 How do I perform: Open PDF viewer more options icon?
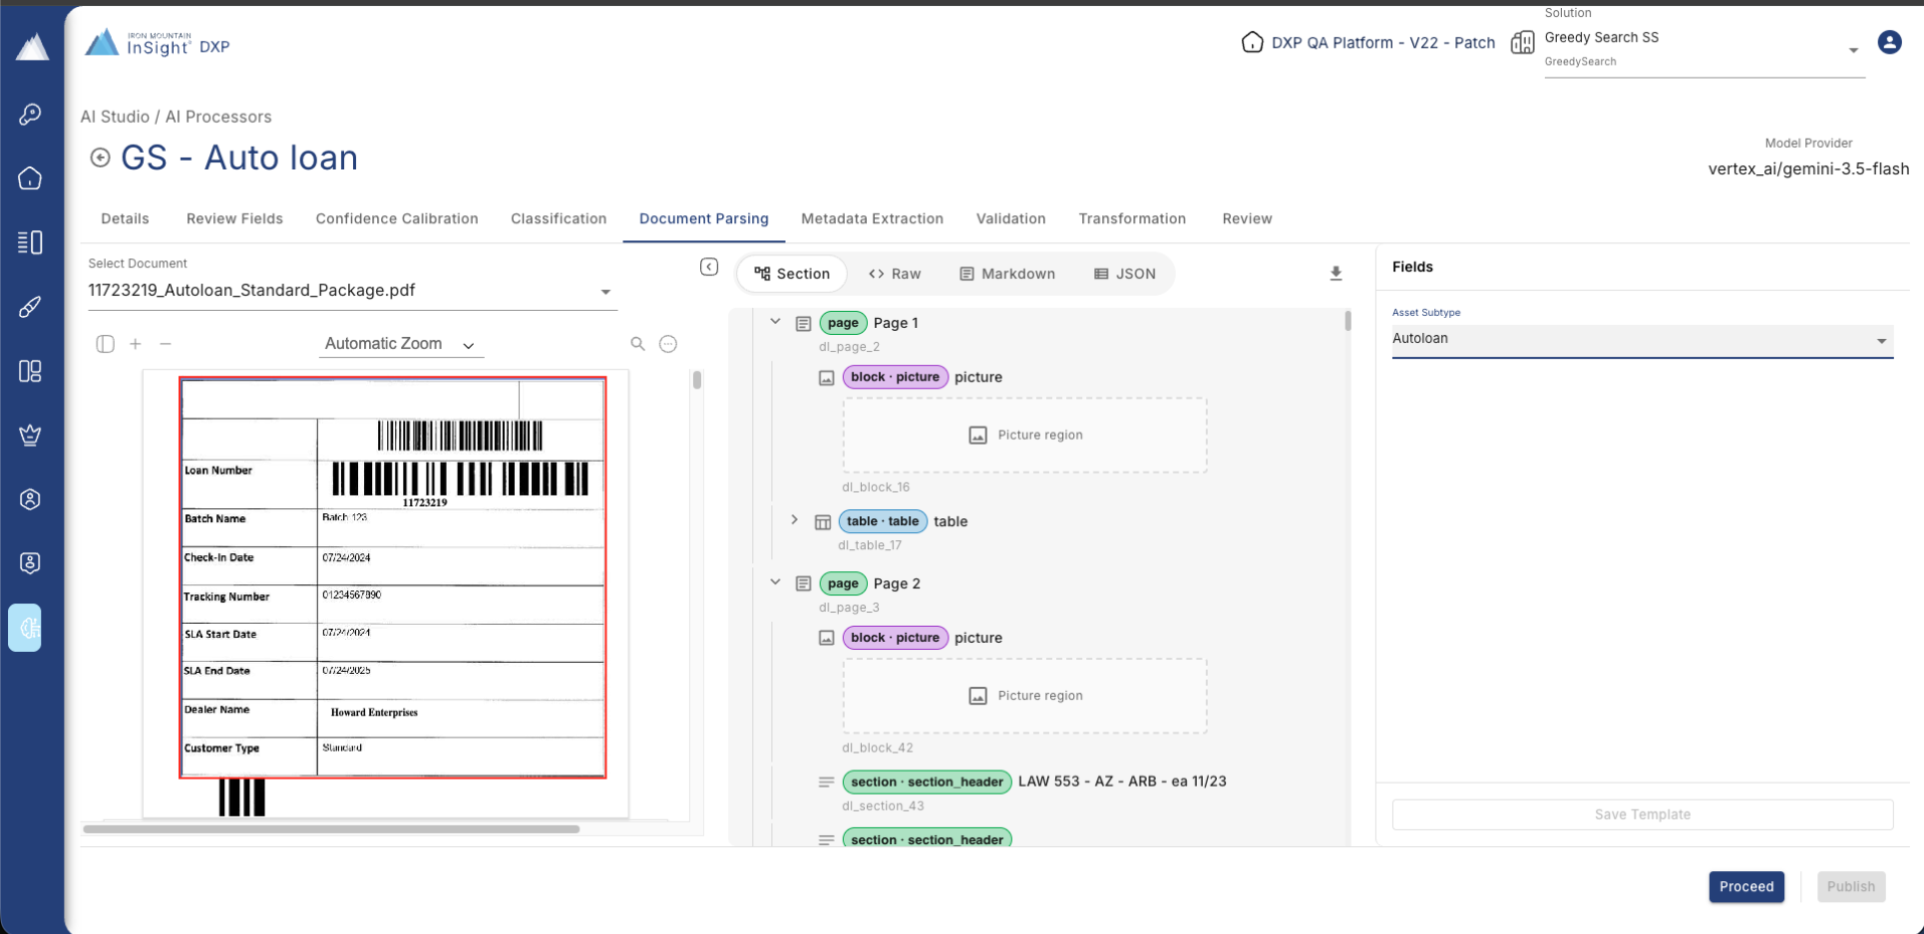[x=668, y=344]
